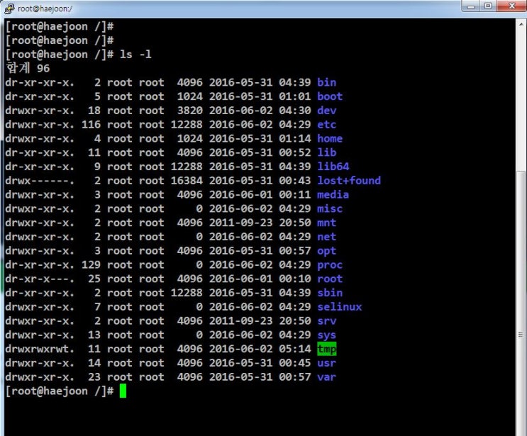Click the 'sbin' directory name

tap(330, 293)
